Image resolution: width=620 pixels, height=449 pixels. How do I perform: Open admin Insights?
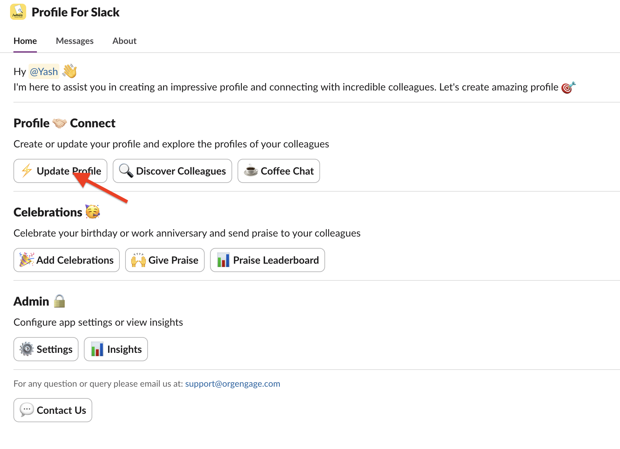(116, 349)
